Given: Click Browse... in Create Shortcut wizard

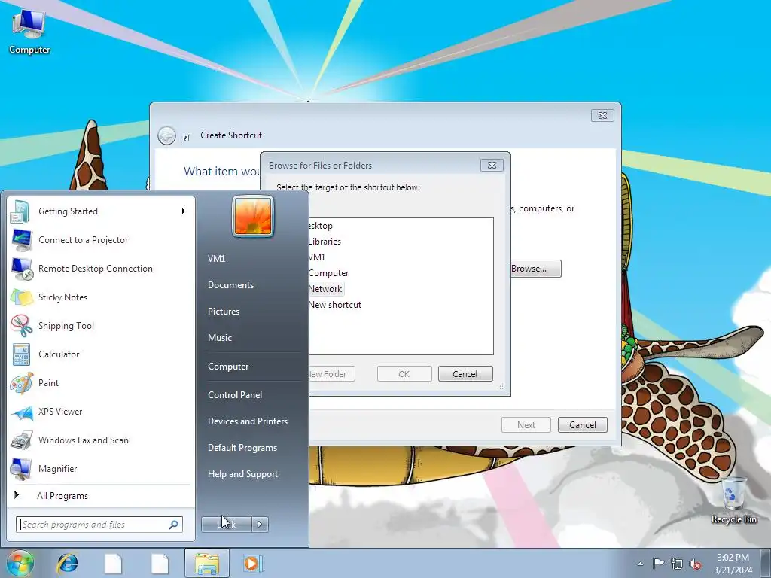Looking at the screenshot, I should (x=535, y=269).
